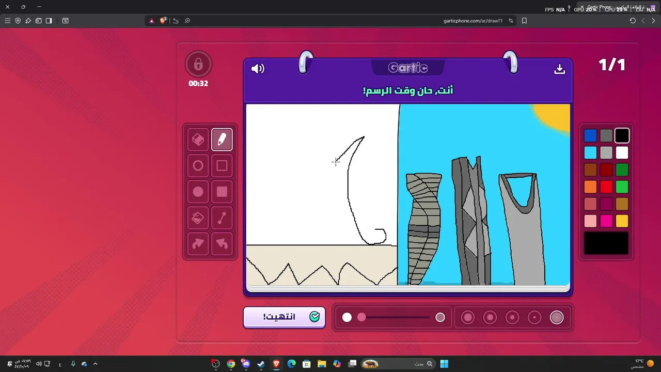Pick the dark red color swatch
Viewport: 661px width, 372px height.
[x=606, y=169]
